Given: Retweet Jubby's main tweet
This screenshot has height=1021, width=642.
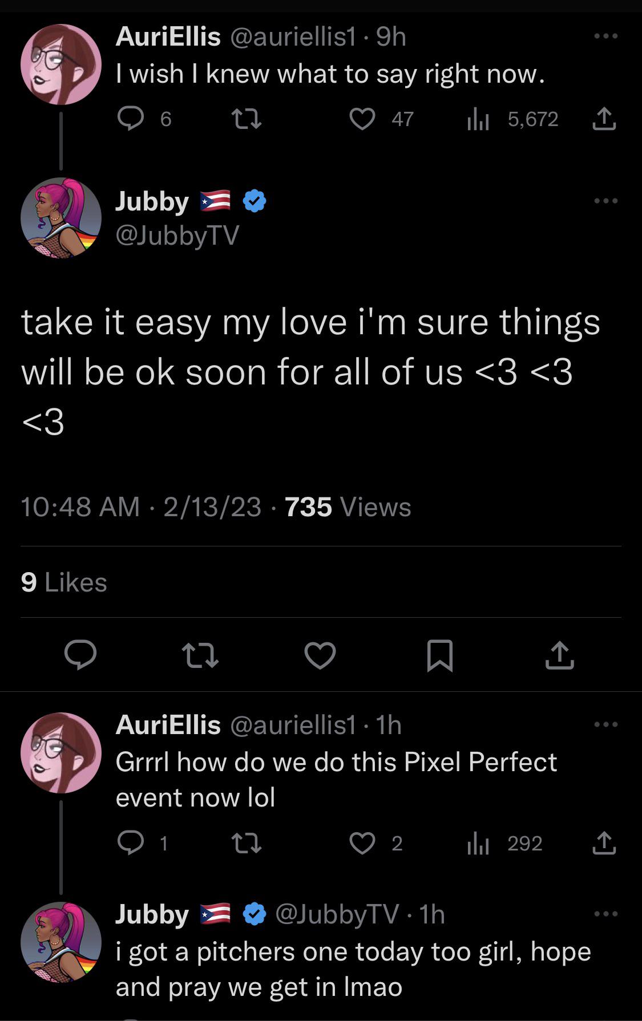Looking at the screenshot, I should [200, 655].
